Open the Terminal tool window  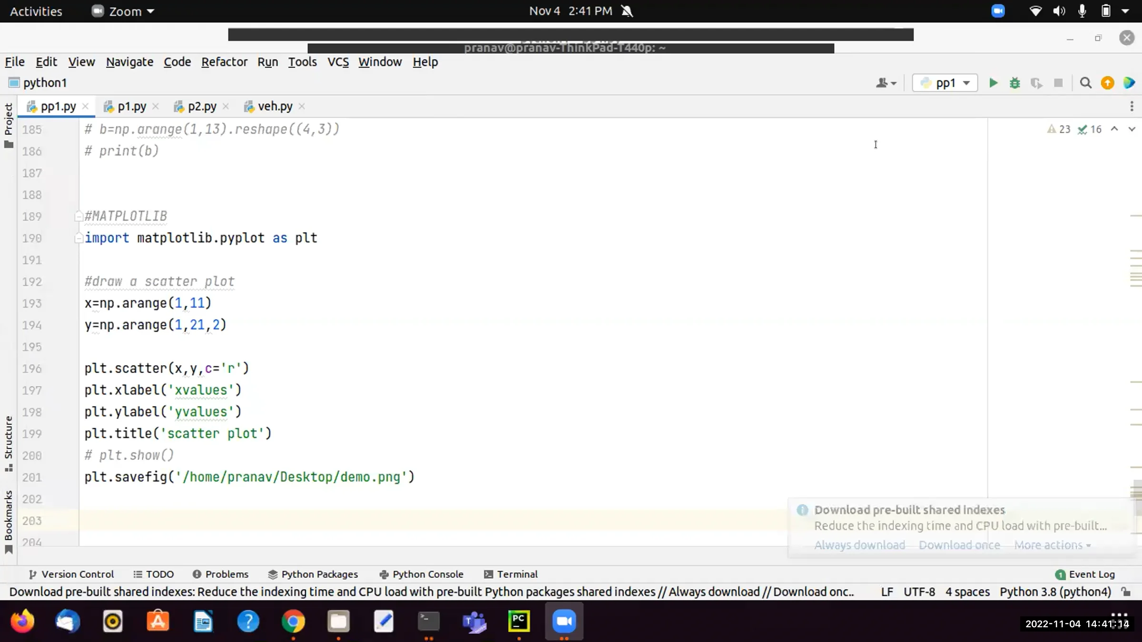pyautogui.click(x=511, y=574)
